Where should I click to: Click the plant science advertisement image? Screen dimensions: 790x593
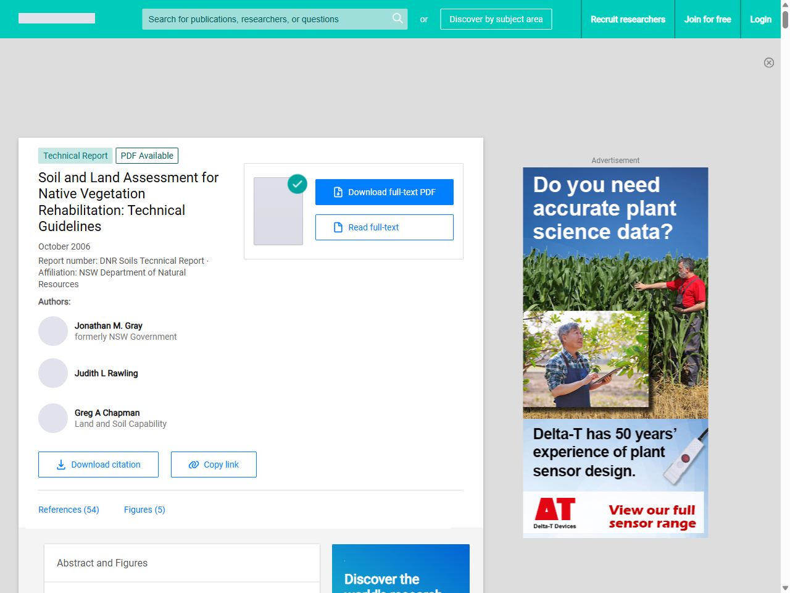coord(615,352)
